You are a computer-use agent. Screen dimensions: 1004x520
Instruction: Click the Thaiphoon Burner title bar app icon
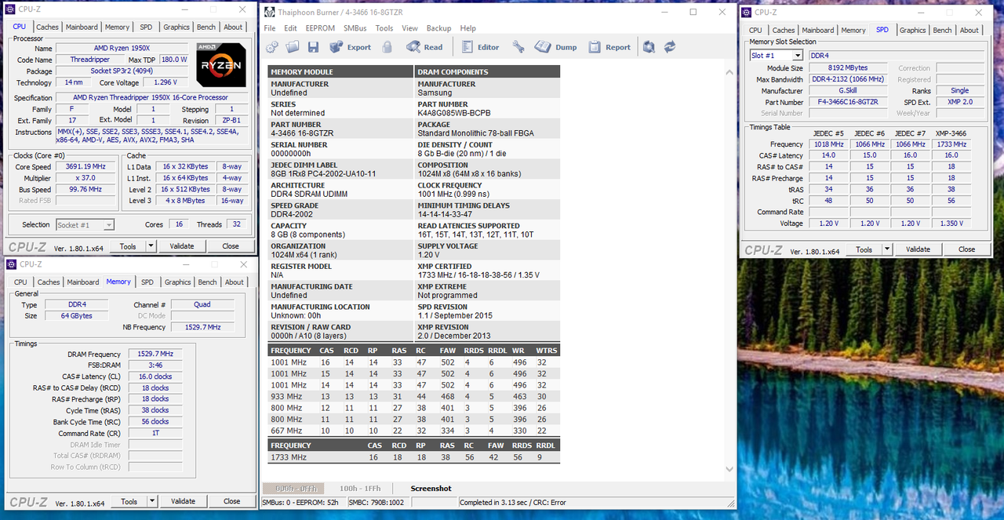[x=270, y=12]
